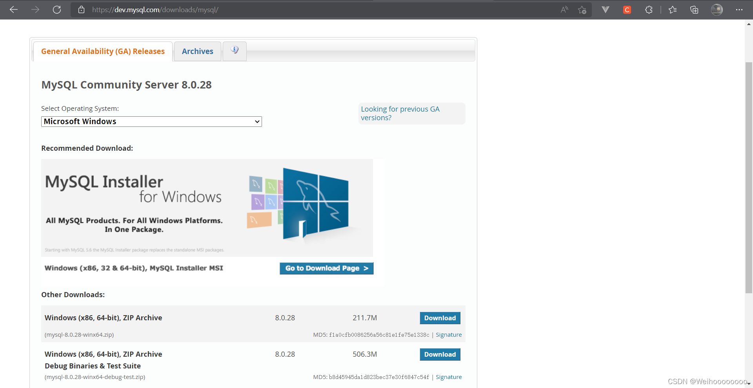
Task: Click the browser forward arrow
Action: tap(35, 10)
